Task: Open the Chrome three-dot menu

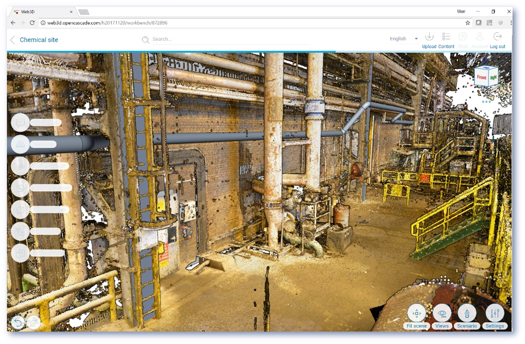Action: coord(511,23)
